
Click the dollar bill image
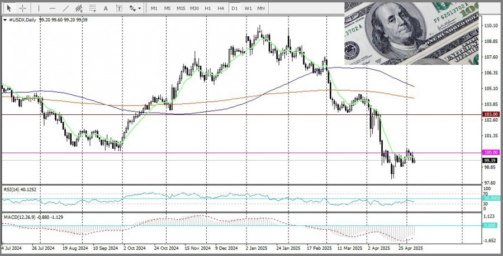tap(411, 32)
